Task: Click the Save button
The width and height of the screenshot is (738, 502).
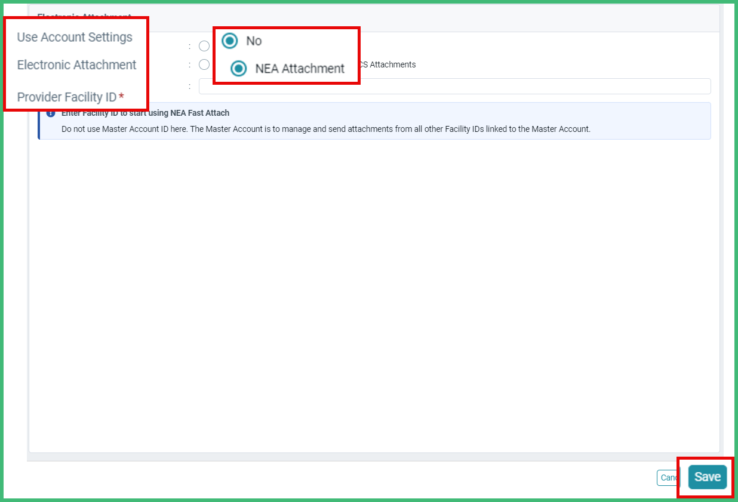Action: pos(706,477)
